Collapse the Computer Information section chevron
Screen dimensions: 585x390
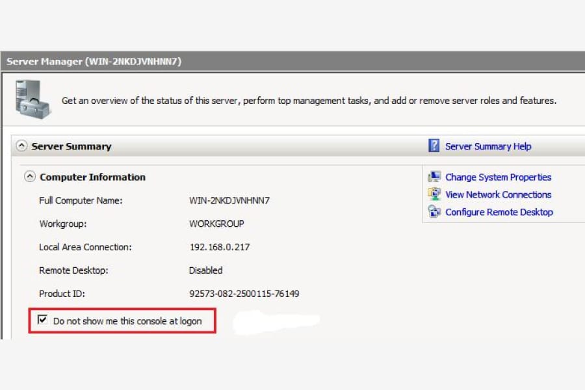30,176
